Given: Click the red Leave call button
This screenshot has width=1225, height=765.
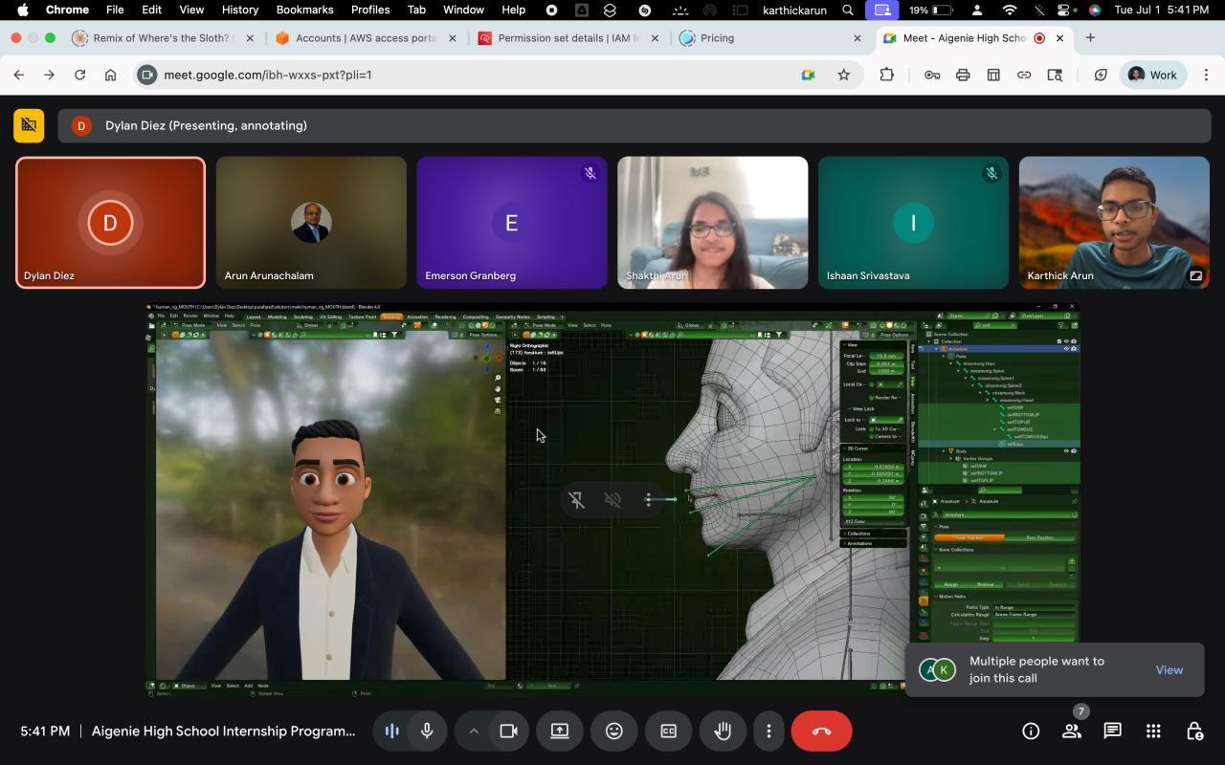Looking at the screenshot, I should (821, 732).
